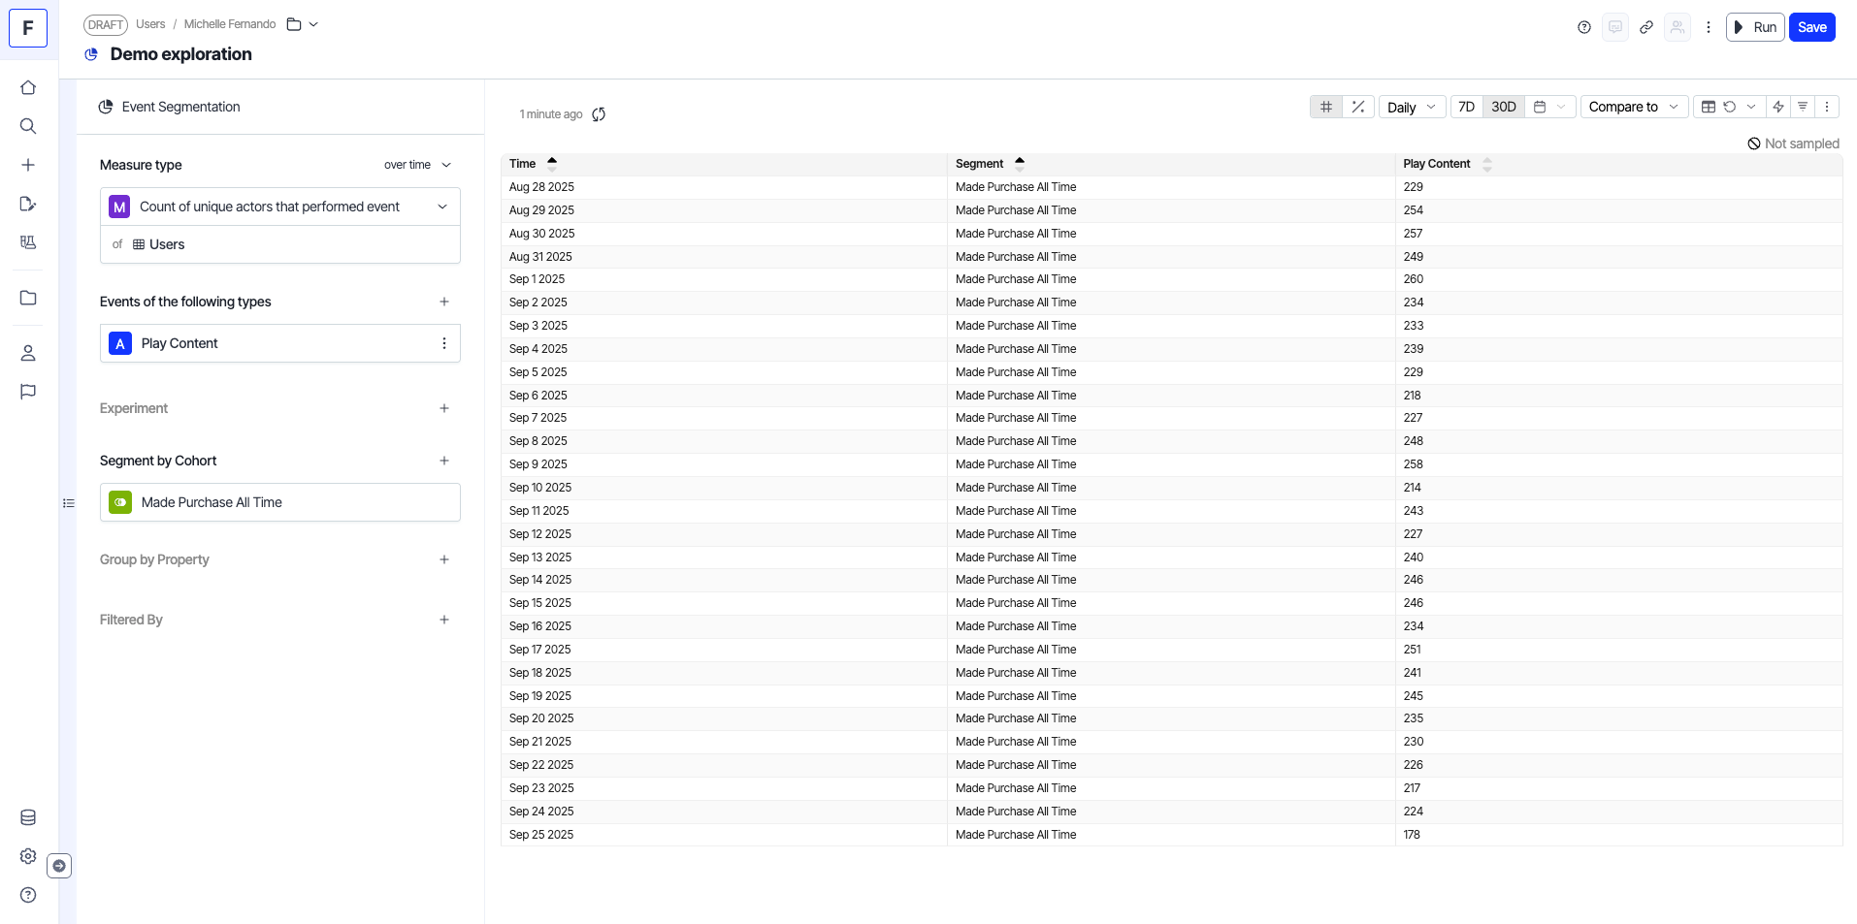Image resolution: width=1857 pixels, height=924 pixels.
Task: Run the exploration query
Action: coord(1755,27)
